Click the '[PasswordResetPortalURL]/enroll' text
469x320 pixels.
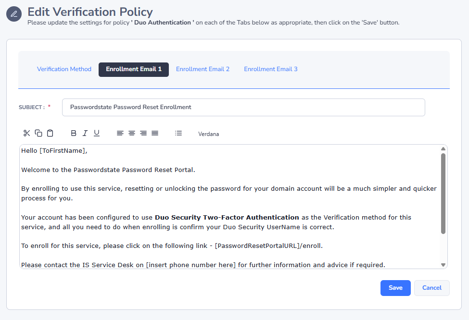pyautogui.click(x=268, y=246)
